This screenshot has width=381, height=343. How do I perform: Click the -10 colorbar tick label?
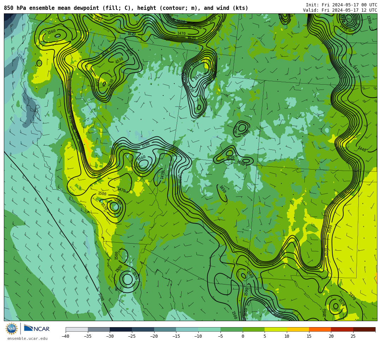[x=198, y=336]
